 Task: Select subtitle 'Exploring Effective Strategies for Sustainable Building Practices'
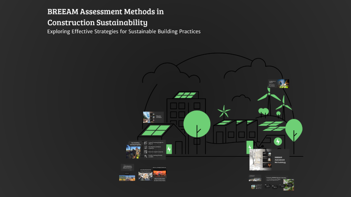click(124, 31)
